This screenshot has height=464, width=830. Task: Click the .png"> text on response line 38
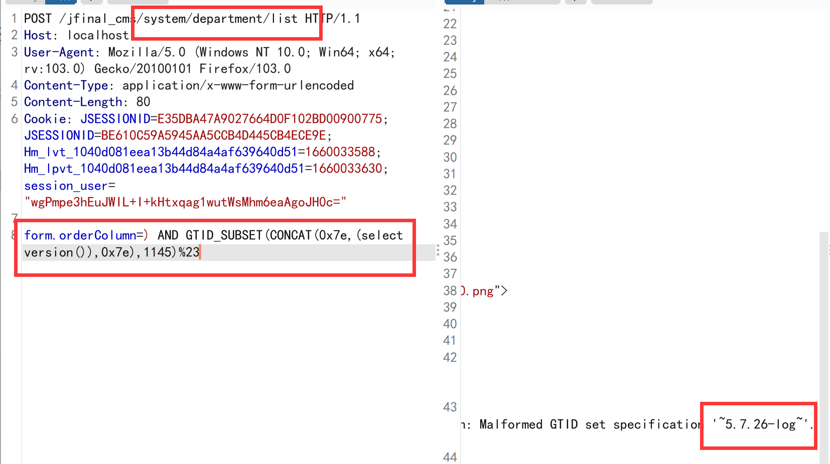click(484, 291)
